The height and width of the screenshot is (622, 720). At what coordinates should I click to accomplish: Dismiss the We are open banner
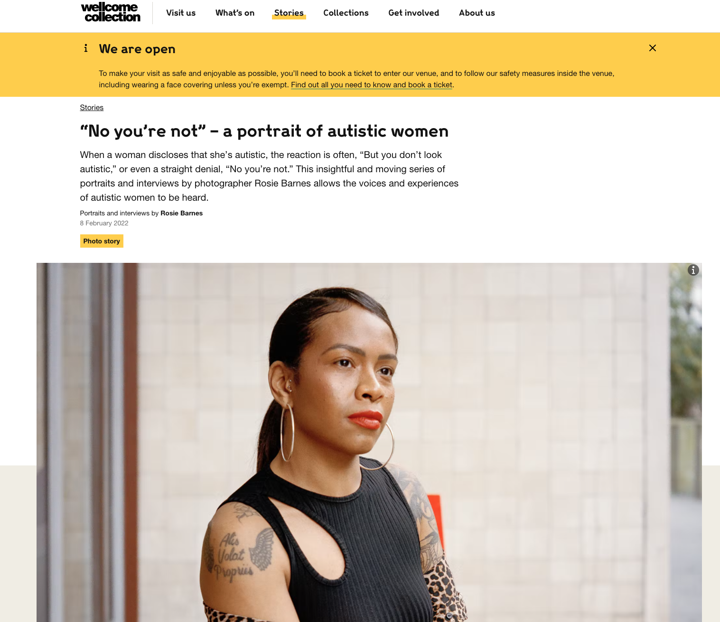click(x=653, y=48)
